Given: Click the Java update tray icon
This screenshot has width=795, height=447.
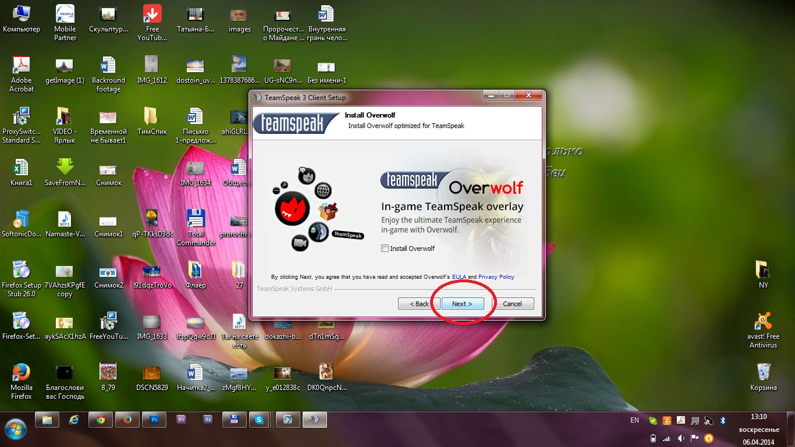Looking at the screenshot, I should (x=667, y=420).
